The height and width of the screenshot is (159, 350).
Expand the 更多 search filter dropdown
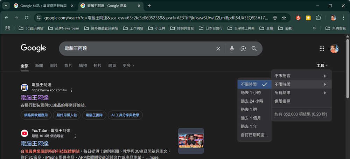click(129, 65)
